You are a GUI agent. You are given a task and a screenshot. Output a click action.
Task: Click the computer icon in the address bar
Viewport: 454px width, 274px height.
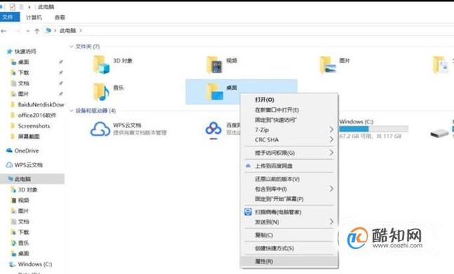click(48, 30)
